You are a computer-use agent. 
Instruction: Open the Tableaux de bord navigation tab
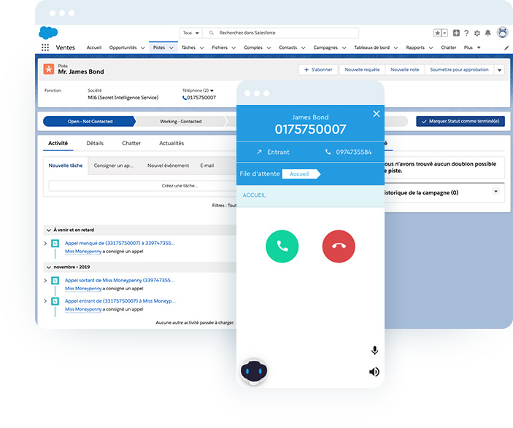[371, 47]
